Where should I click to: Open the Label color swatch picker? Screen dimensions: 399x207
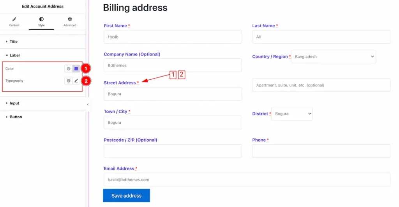click(x=76, y=68)
